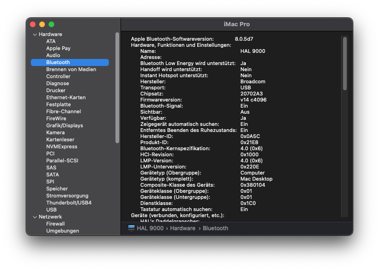The width and height of the screenshot is (379, 270).
Task: Click the Bluetooth breadcrumb in the path bar
Action: (215, 228)
